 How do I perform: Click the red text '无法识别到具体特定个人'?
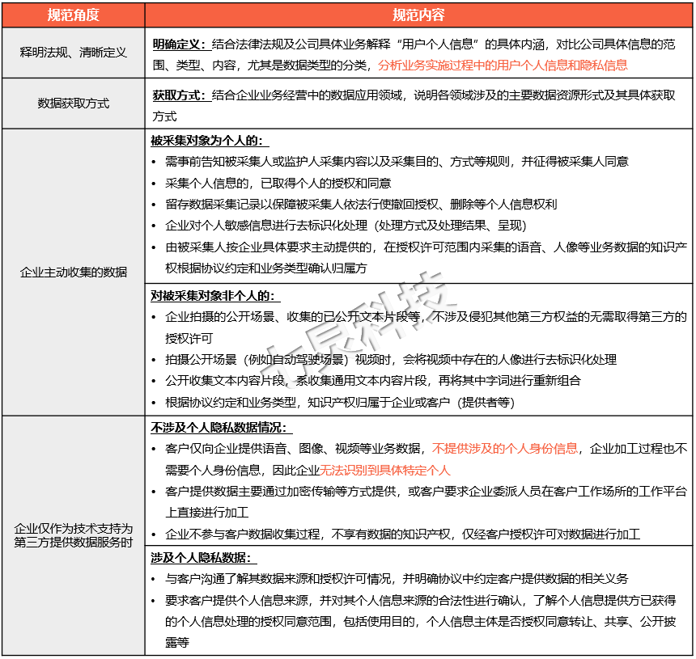(385, 470)
